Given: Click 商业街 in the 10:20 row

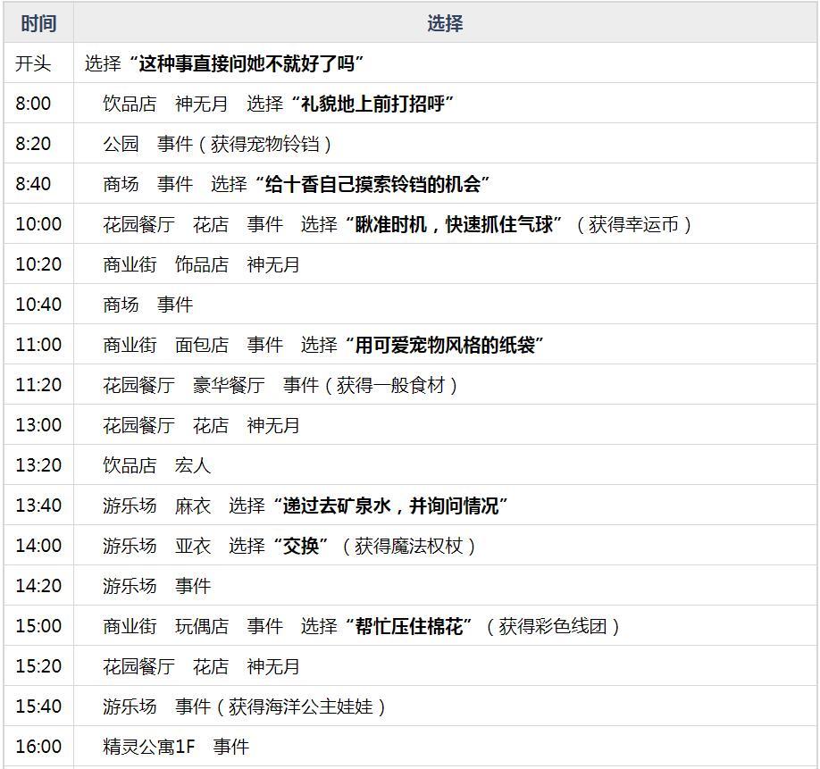Looking at the screenshot, I should coord(130,264).
